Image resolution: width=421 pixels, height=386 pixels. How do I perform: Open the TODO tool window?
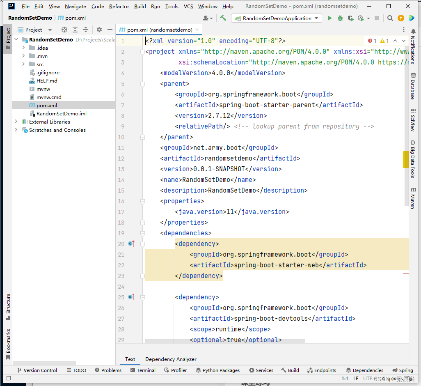(x=76, y=370)
